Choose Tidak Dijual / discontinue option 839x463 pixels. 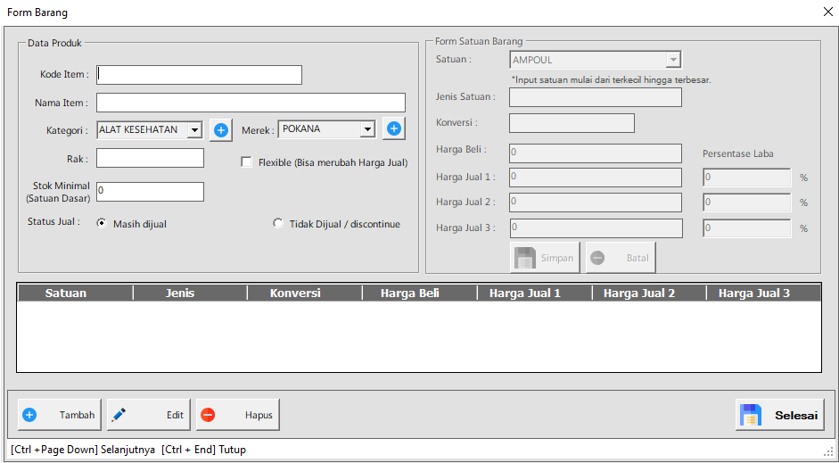(x=278, y=224)
